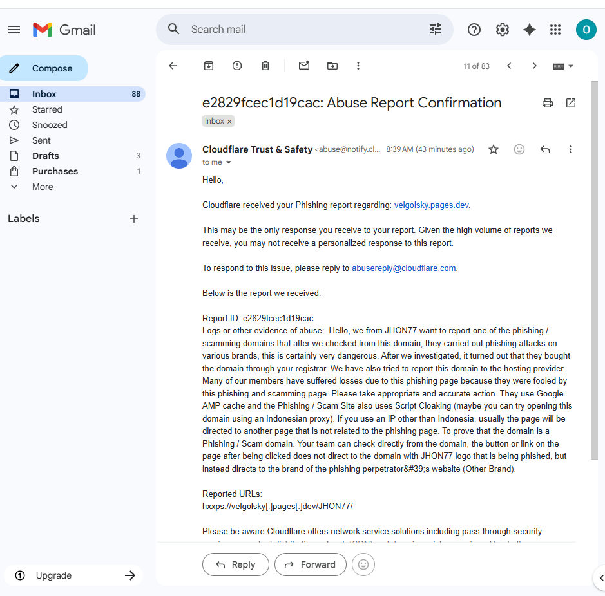Click the email vertical scrollbar
The width and height of the screenshot is (605, 596).
coord(594,270)
